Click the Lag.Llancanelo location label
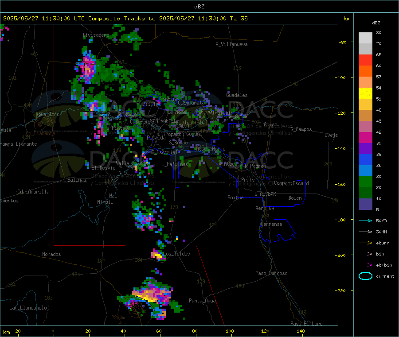399x337 pixels. (28, 308)
